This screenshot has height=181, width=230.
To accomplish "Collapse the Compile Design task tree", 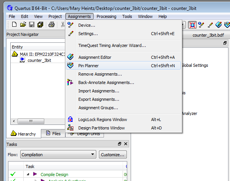I will pos(28,174).
